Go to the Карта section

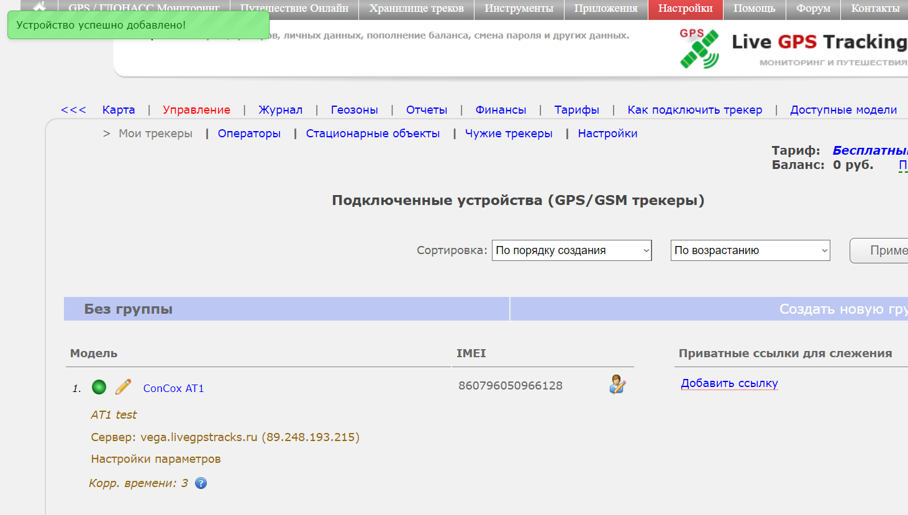[119, 110]
